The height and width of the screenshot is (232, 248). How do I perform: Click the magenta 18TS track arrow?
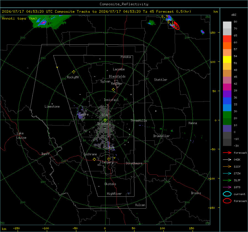coord(227,187)
